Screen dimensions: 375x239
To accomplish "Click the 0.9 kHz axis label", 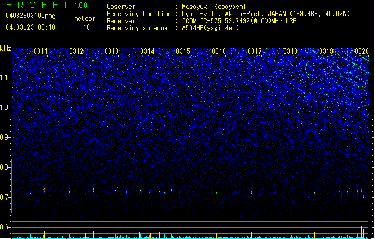I will 5,137.
